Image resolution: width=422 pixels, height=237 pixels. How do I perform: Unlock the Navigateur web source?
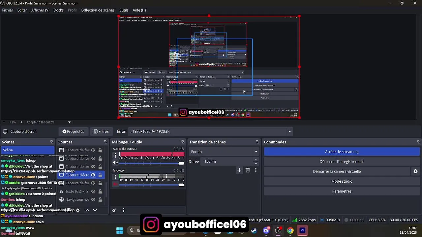pos(100,199)
